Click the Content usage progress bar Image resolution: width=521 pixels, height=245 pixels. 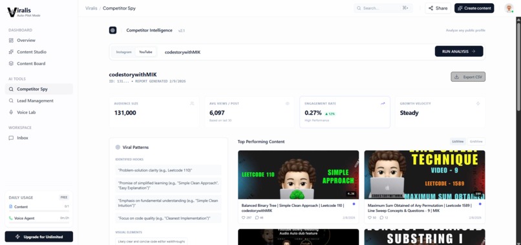click(x=39, y=211)
